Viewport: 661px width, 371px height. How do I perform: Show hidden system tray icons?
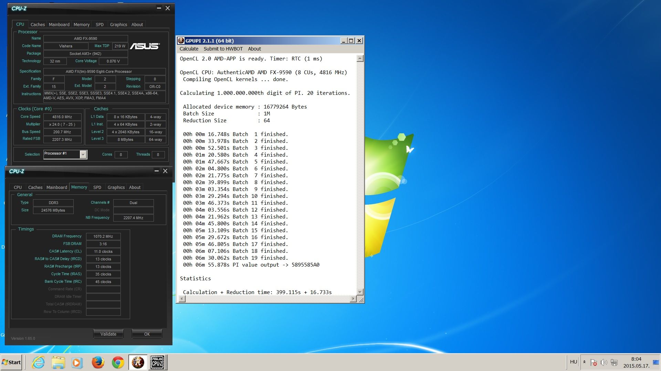click(x=584, y=362)
